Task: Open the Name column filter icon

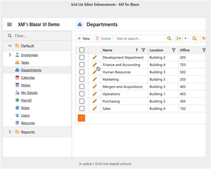Action: (143, 50)
